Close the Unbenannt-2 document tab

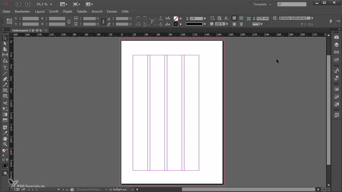click(46, 30)
